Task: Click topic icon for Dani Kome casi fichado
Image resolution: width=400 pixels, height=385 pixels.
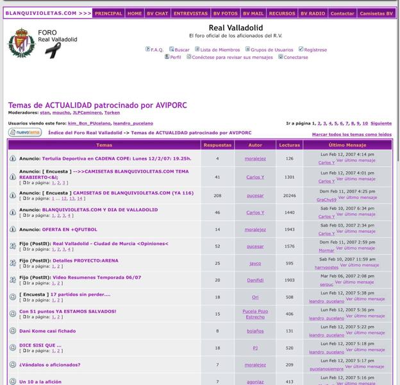Action: pyautogui.click(x=13, y=330)
